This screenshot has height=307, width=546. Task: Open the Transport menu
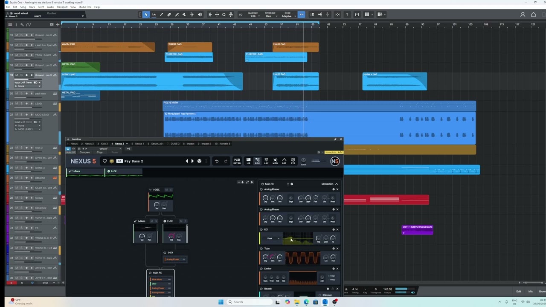point(62,7)
